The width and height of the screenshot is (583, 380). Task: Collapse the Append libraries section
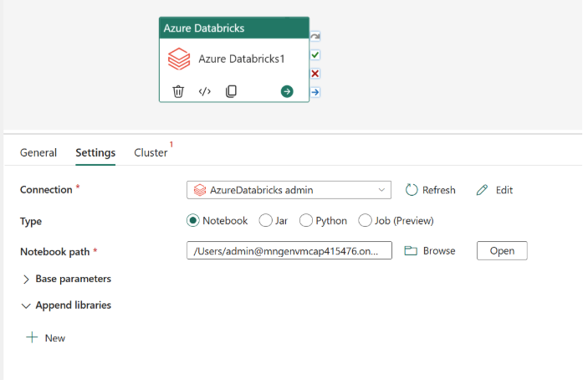pos(26,306)
